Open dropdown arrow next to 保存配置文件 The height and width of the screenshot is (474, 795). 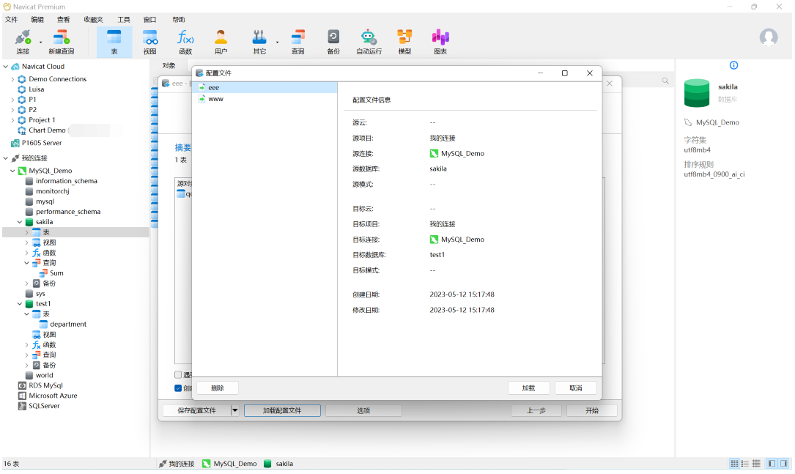tap(235, 411)
